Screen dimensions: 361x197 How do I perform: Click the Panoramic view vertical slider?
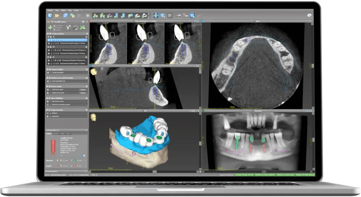313,140
